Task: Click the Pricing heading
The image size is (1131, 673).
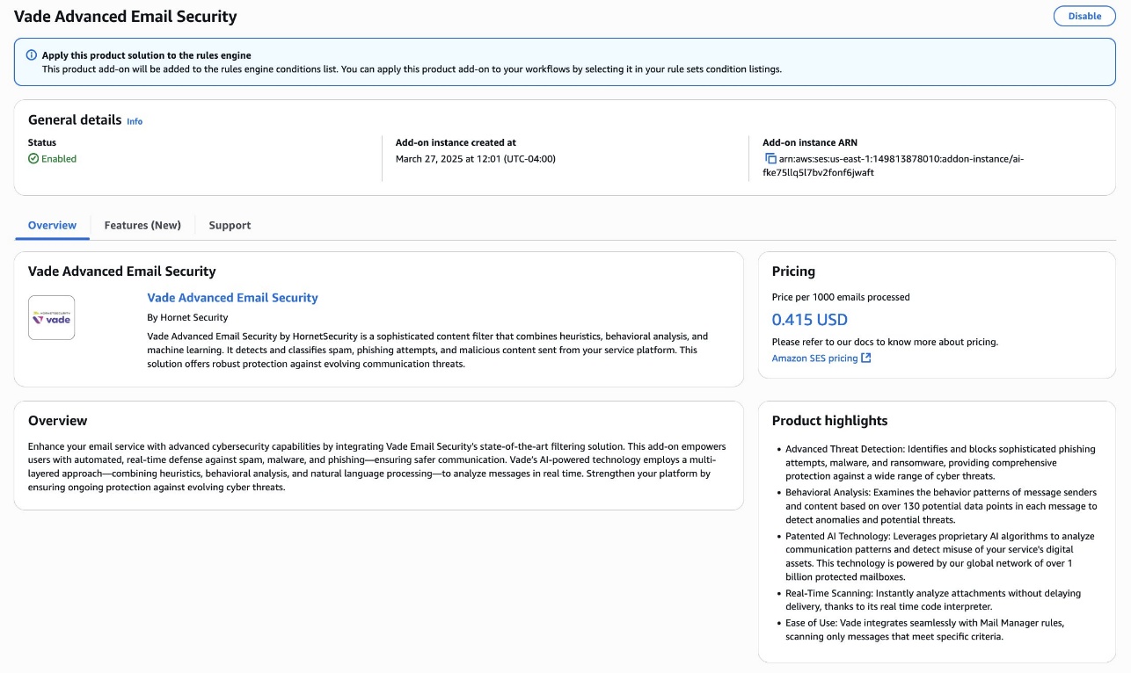Action: tap(793, 271)
